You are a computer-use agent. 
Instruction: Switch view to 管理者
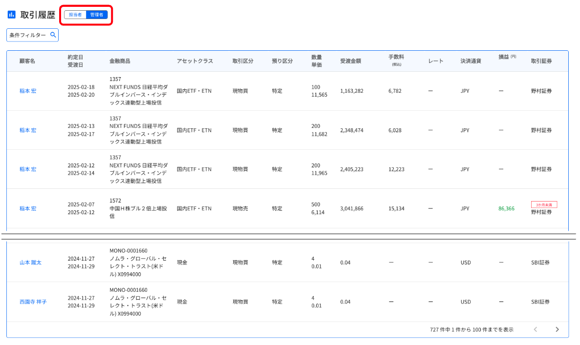coord(97,15)
